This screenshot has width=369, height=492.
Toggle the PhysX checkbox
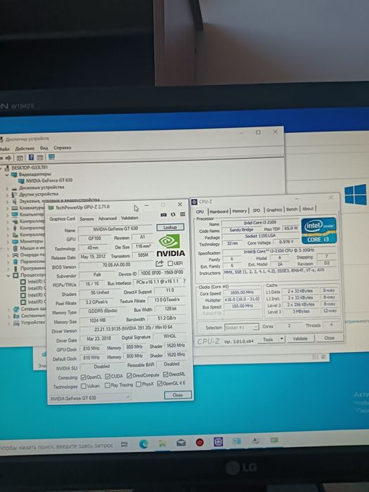click(138, 384)
